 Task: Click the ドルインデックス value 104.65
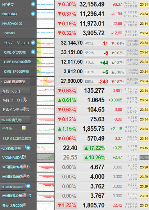(96, 110)
